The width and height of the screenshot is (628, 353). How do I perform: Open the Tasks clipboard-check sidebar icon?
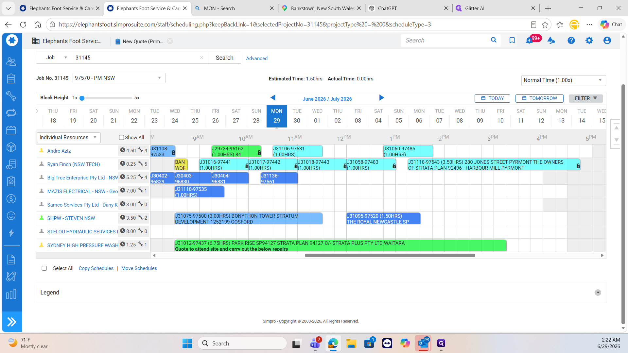click(11, 181)
